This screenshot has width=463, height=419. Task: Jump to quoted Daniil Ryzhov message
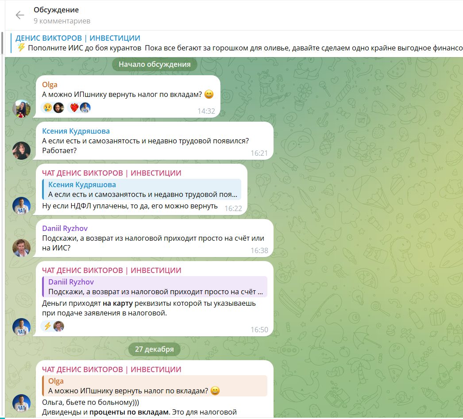155,287
